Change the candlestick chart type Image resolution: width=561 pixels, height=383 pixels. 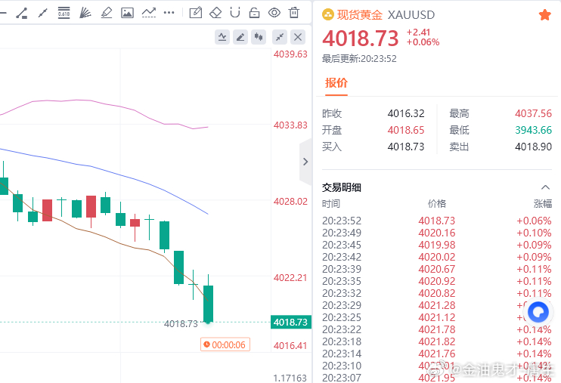click(259, 37)
